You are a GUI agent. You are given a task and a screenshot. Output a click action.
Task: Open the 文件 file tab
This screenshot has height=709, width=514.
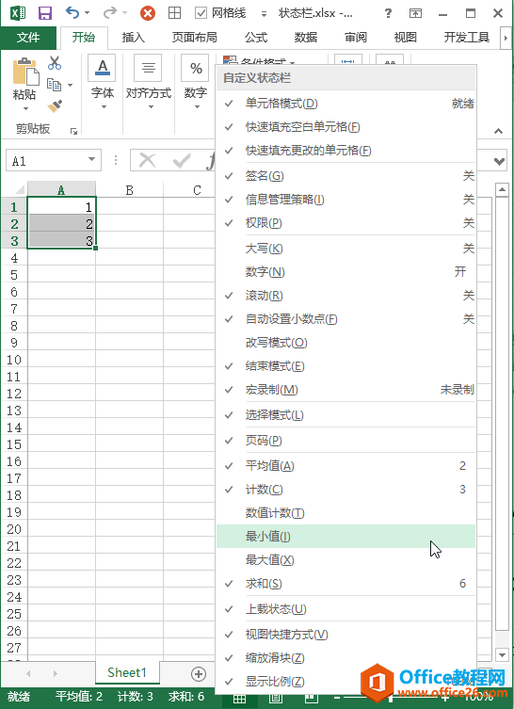[x=28, y=37]
